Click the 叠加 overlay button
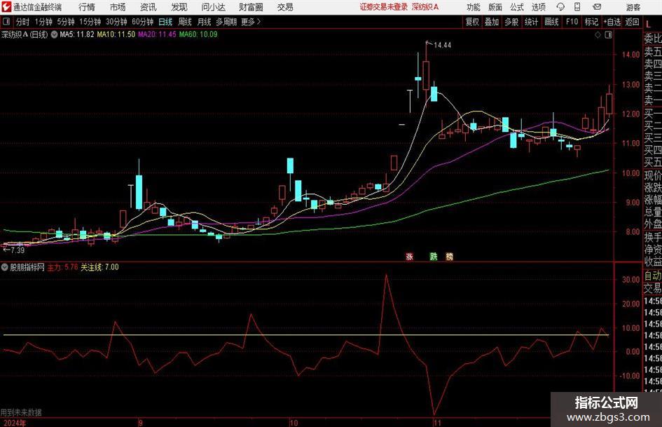 492,22
